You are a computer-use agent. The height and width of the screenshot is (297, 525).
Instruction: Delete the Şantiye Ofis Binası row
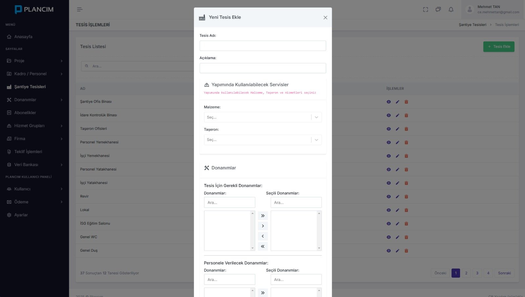pyautogui.click(x=406, y=102)
